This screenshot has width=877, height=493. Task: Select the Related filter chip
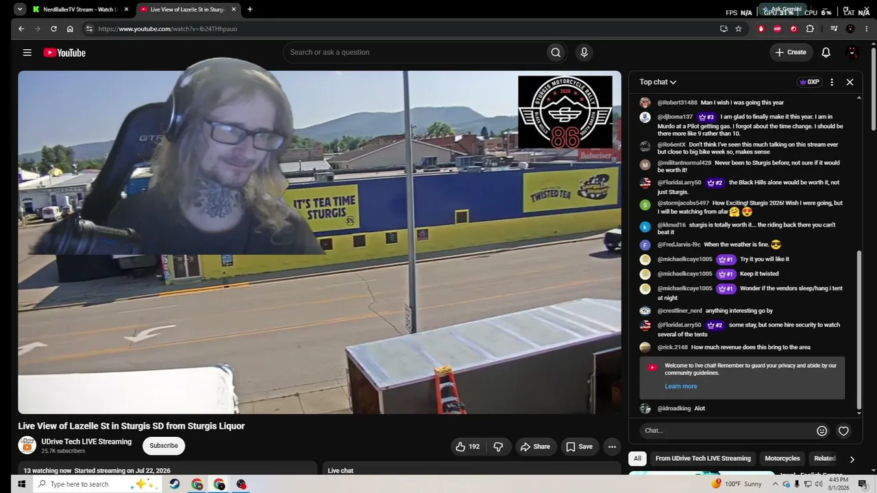point(824,459)
